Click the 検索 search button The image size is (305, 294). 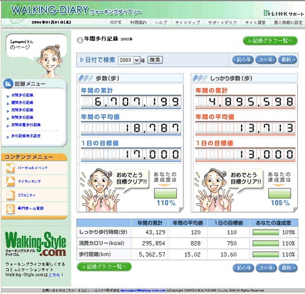pos(155,60)
